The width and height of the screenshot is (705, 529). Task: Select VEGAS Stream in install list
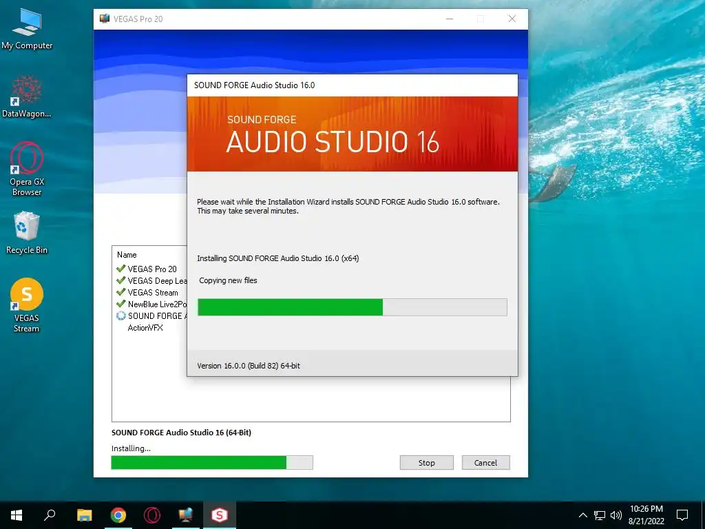click(x=153, y=292)
